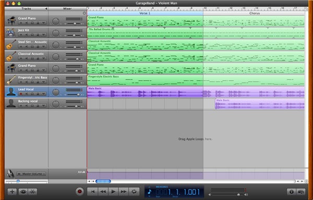Solo the Classical Acoustic track
This screenshot has height=200, width=313.
pyautogui.click(x=32, y=58)
